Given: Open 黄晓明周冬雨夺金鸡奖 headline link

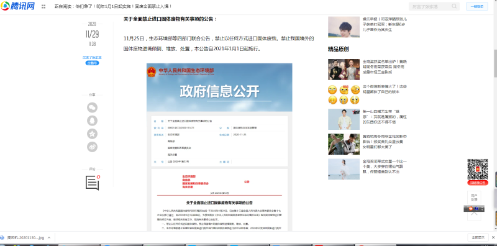Looking at the screenshot, I should pyautogui.click(x=385, y=142).
